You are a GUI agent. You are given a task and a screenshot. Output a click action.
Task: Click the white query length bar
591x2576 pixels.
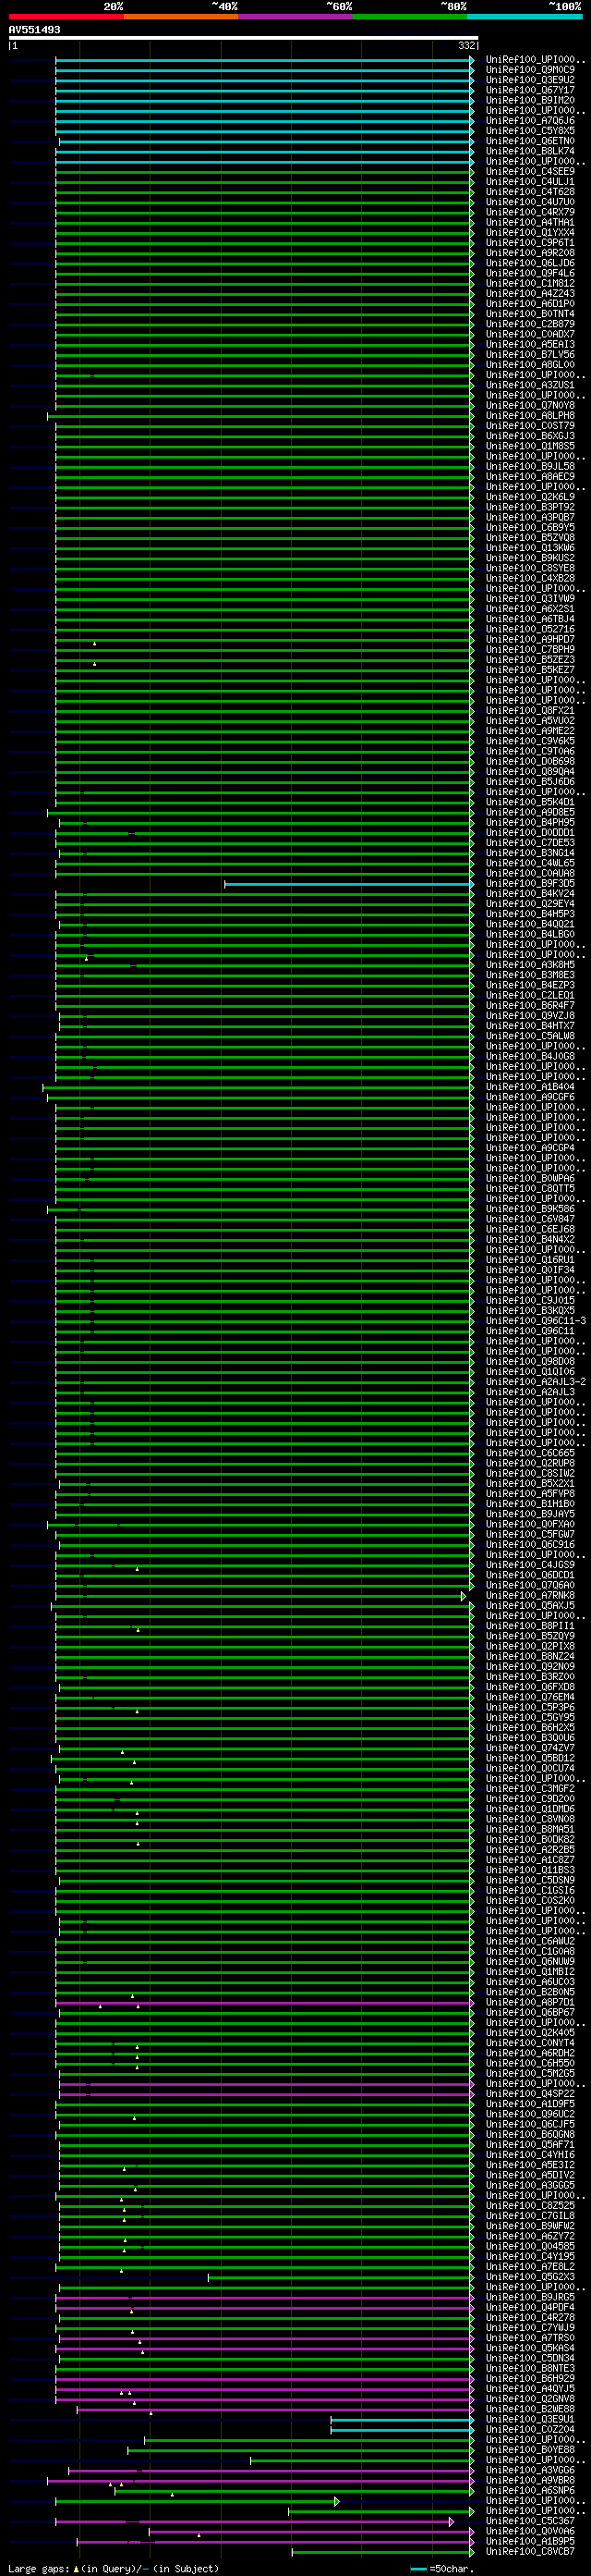coord(244,38)
